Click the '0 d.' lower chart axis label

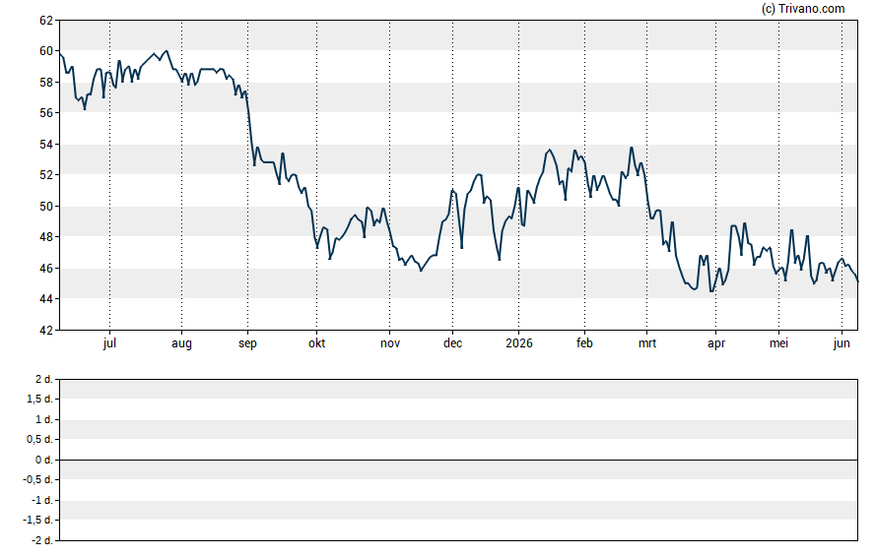[x=44, y=460]
